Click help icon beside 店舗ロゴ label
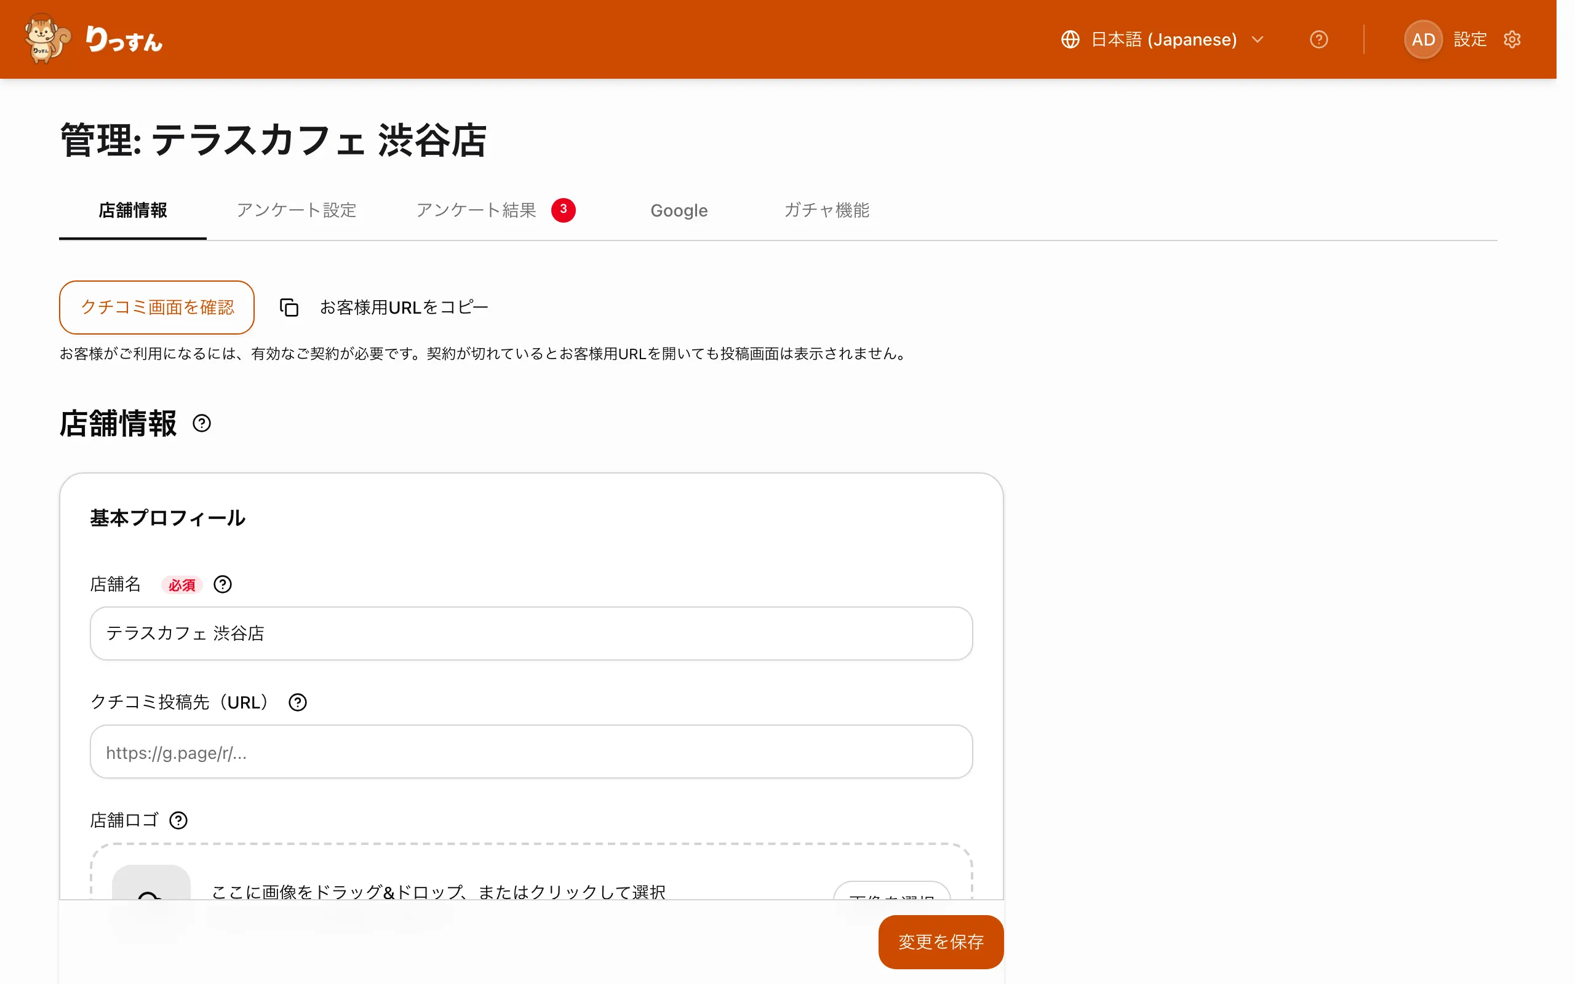The height and width of the screenshot is (984, 1575). [x=178, y=820]
